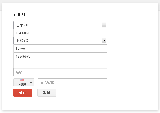The width and height of the screenshot is (160, 113).
Task: Click the red 儲存 save button
Action: tap(23, 93)
